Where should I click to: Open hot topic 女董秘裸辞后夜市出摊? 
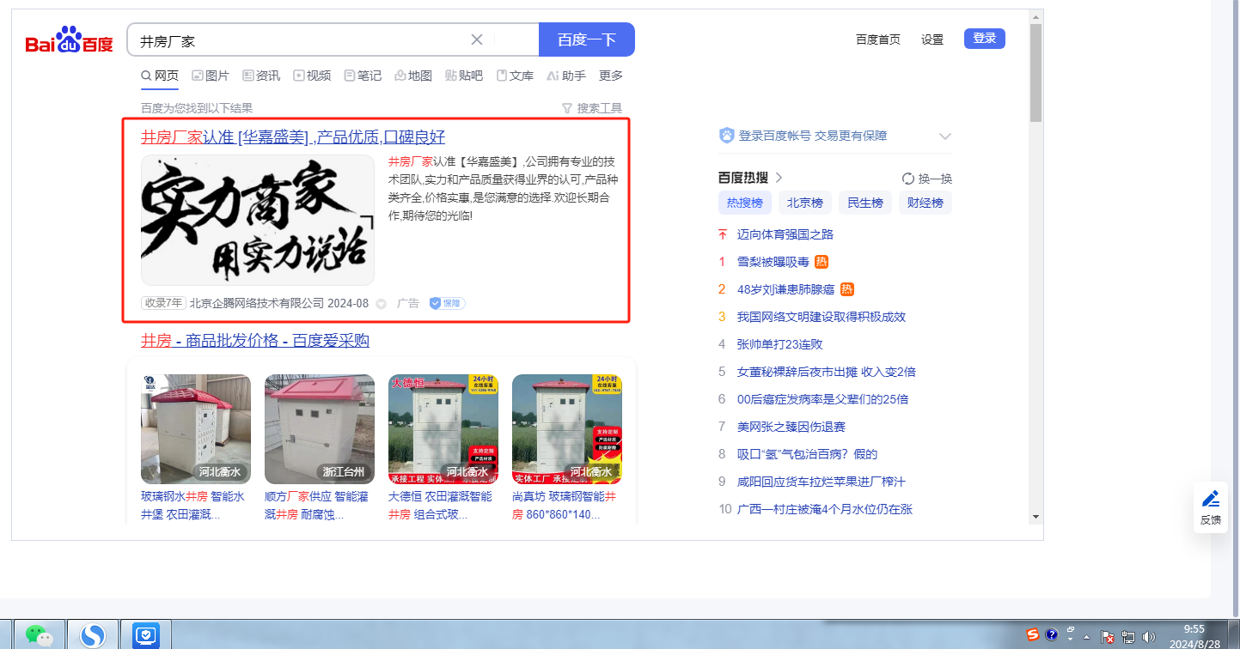[x=827, y=372]
